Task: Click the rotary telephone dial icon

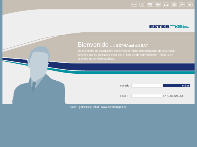Action: click(174, 5)
